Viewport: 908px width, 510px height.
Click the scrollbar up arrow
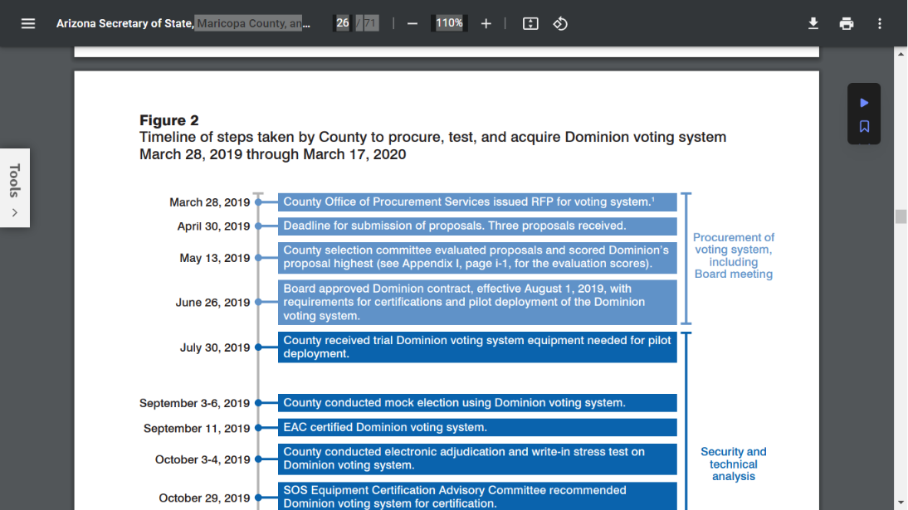(x=901, y=54)
